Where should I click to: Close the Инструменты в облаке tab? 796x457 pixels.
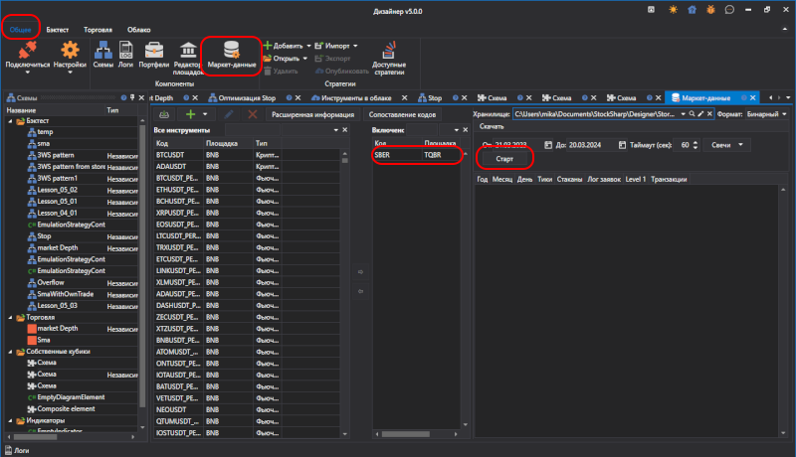coord(405,97)
